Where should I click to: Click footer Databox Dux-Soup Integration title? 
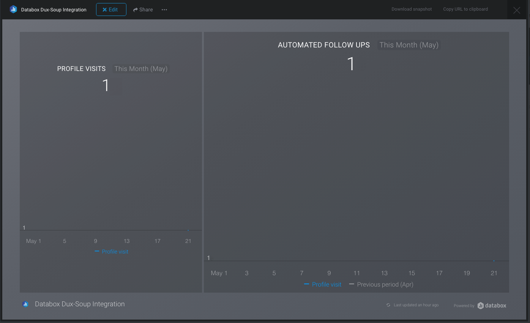click(80, 304)
